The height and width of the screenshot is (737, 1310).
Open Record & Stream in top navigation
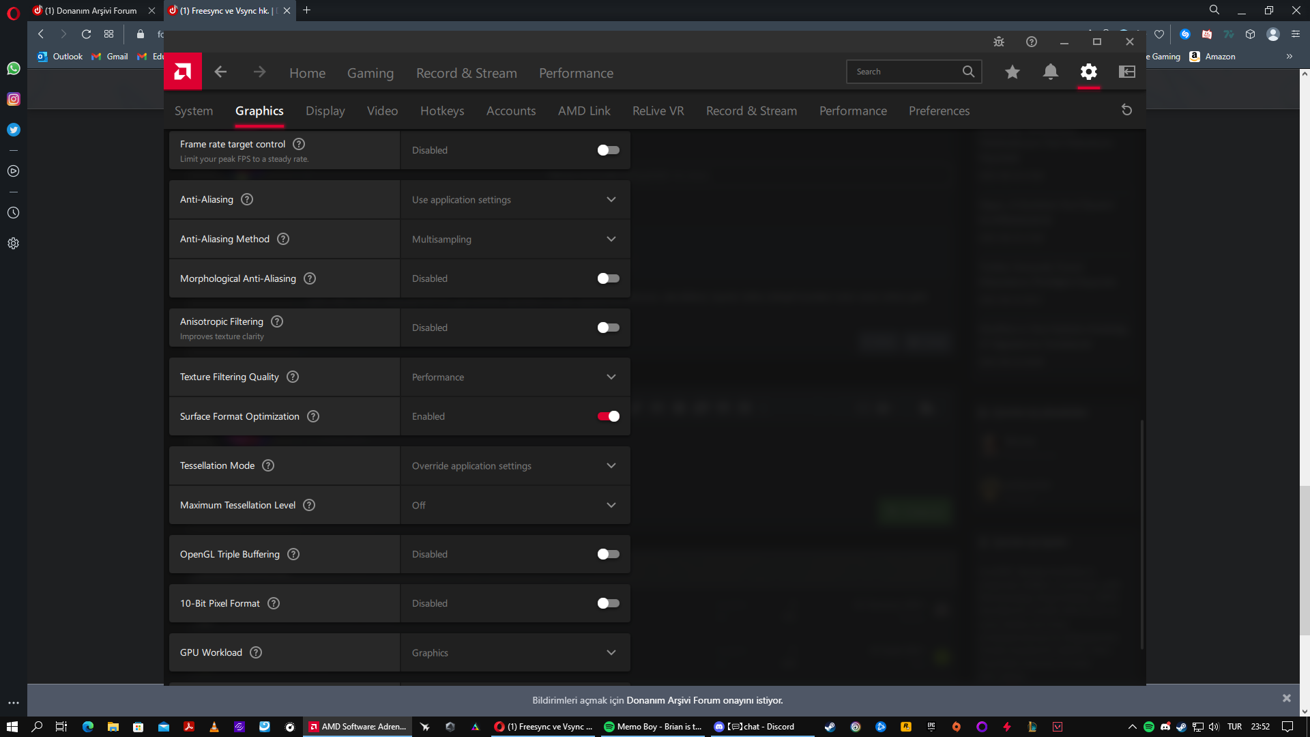467,73
